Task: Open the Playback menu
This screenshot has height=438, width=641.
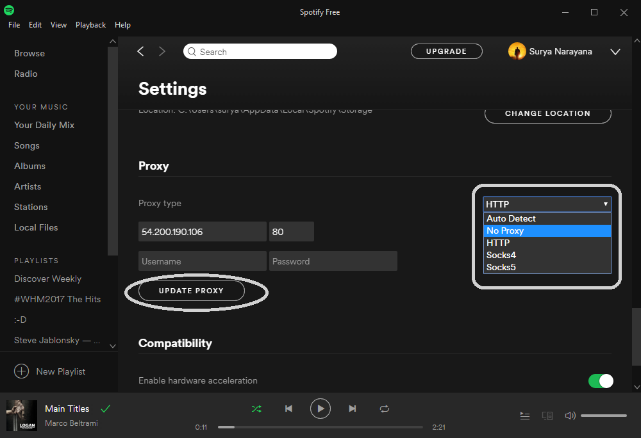Action: tap(91, 25)
